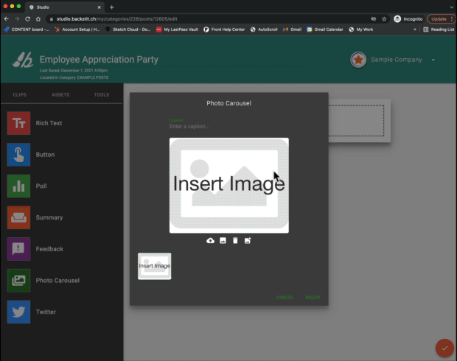This screenshot has width=457, height=361.
Task: Click the orange checkmark save button
Action: coord(444,348)
